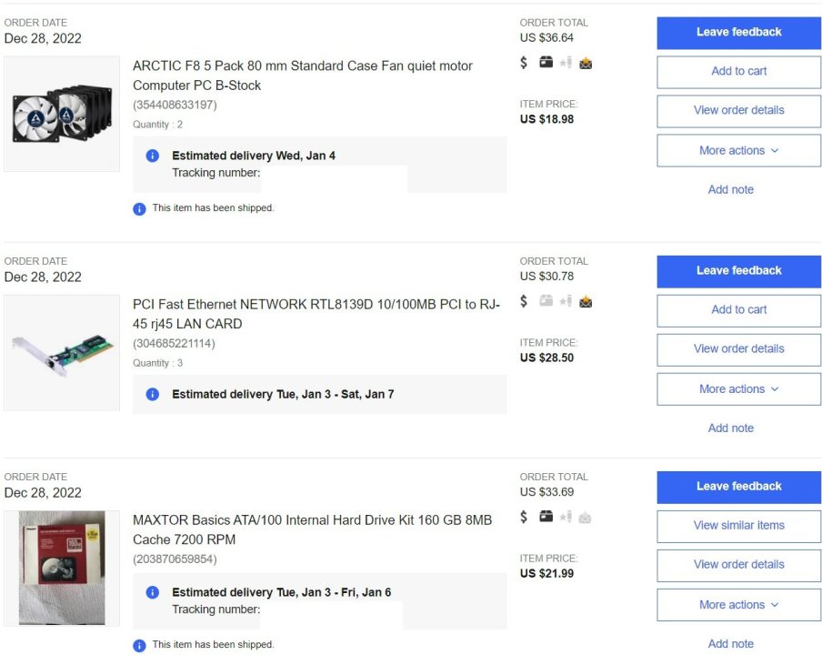Screen dimensions: 822x655
Task: Click info icon beside Ethernet card estimated delivery
Action: (x=153, y=394)
